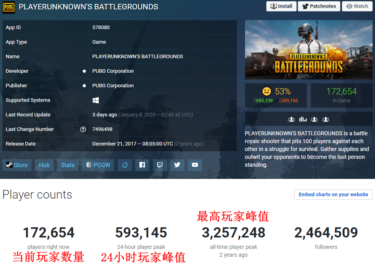Viewport: 375px width, 265px height.
Task: Click the Windows supported system icon
Action: point(96,100)
